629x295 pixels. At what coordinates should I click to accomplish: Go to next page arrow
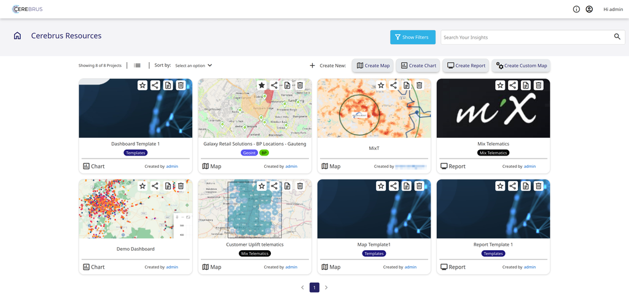coord(326,288)
